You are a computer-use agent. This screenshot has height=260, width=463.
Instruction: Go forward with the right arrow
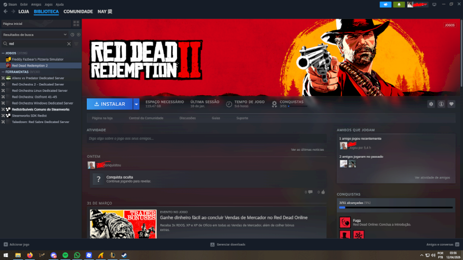[13, 12]
